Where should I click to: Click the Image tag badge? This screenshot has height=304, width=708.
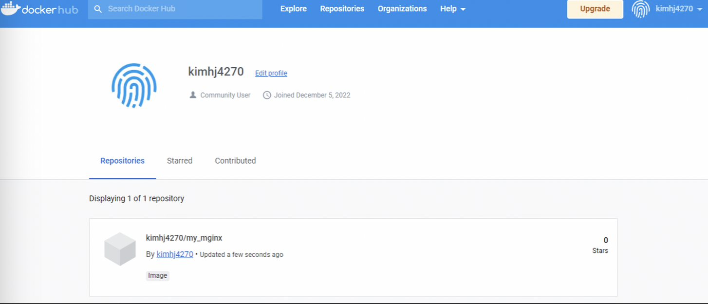(x=158, y=276)
